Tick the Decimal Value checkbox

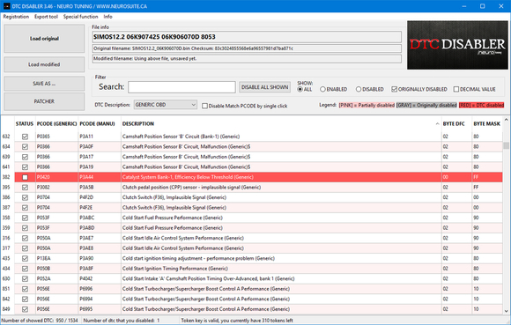point(456,89)
